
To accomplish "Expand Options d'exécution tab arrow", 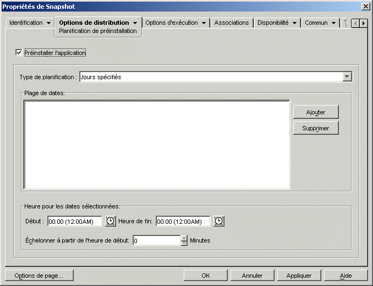I will [204, 23].
